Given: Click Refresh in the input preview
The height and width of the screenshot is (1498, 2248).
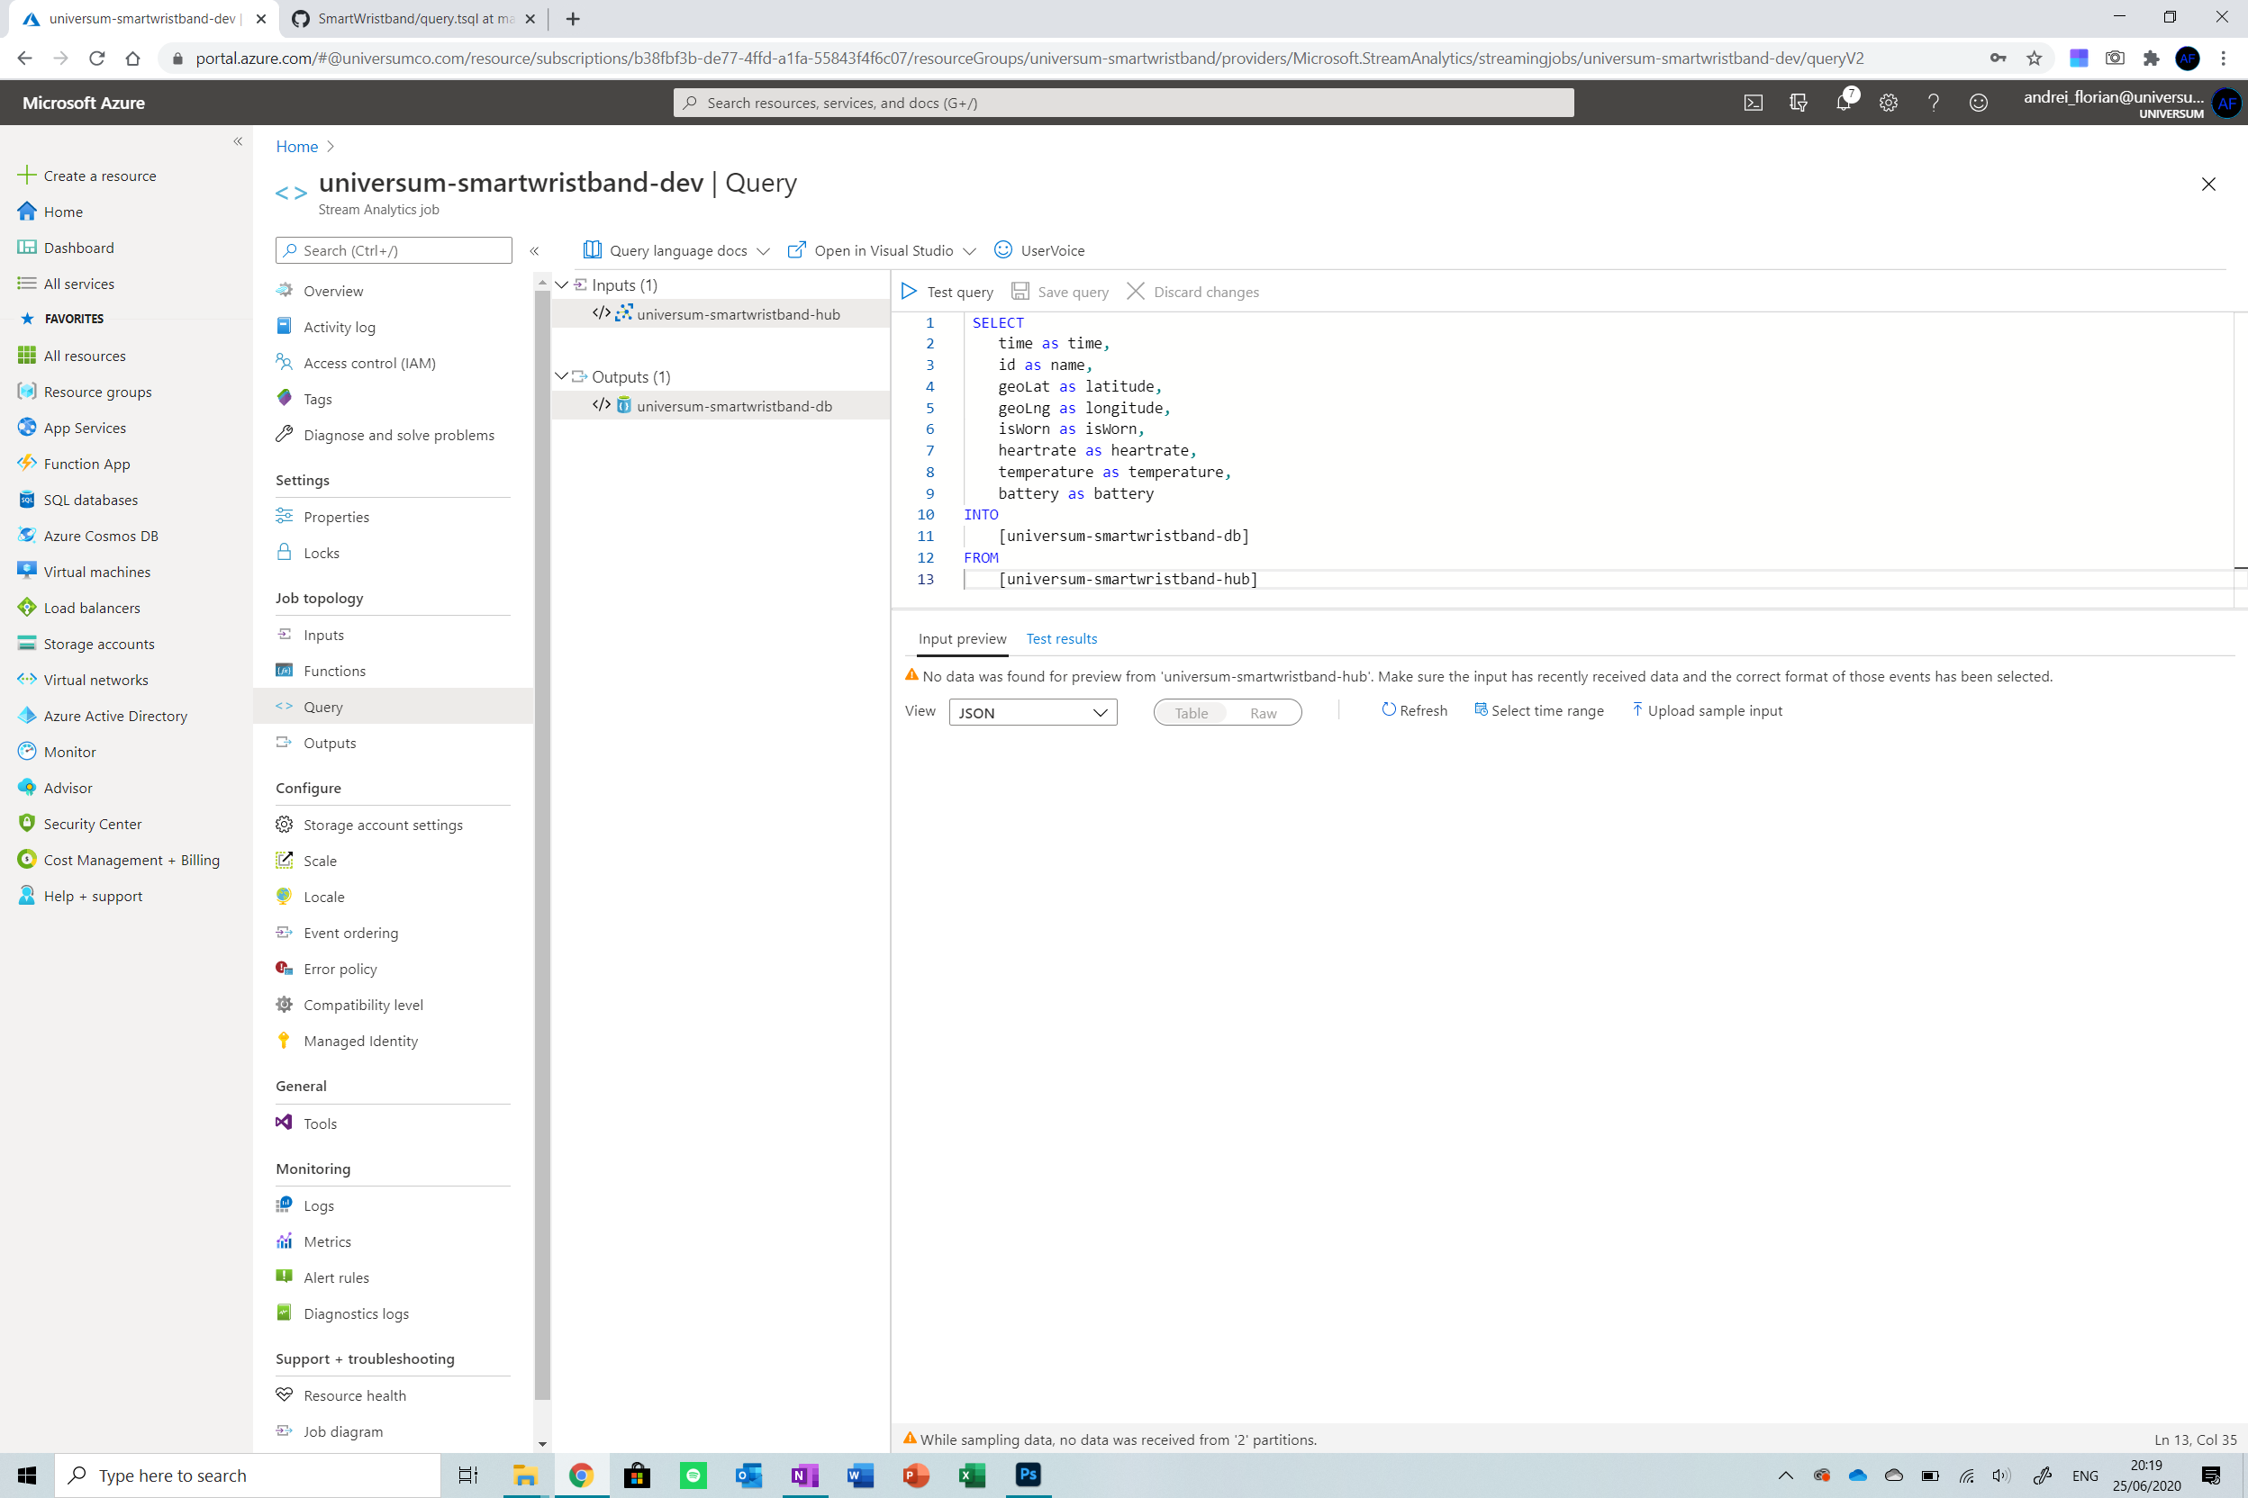Looking at the screenshot, I should (x=1414, y=711).
